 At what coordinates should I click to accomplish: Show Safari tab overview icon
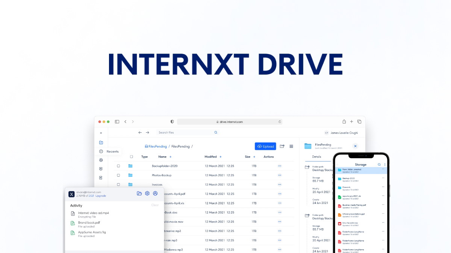pyautogui.click(x=359, y=121)
